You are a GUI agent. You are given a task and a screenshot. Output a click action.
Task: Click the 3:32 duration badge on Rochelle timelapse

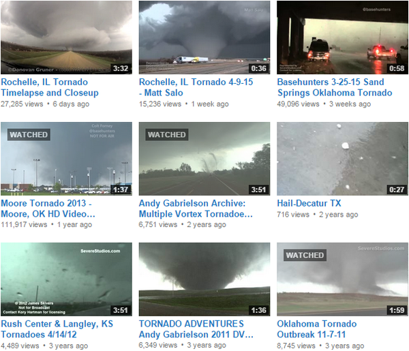pos(121,68)
